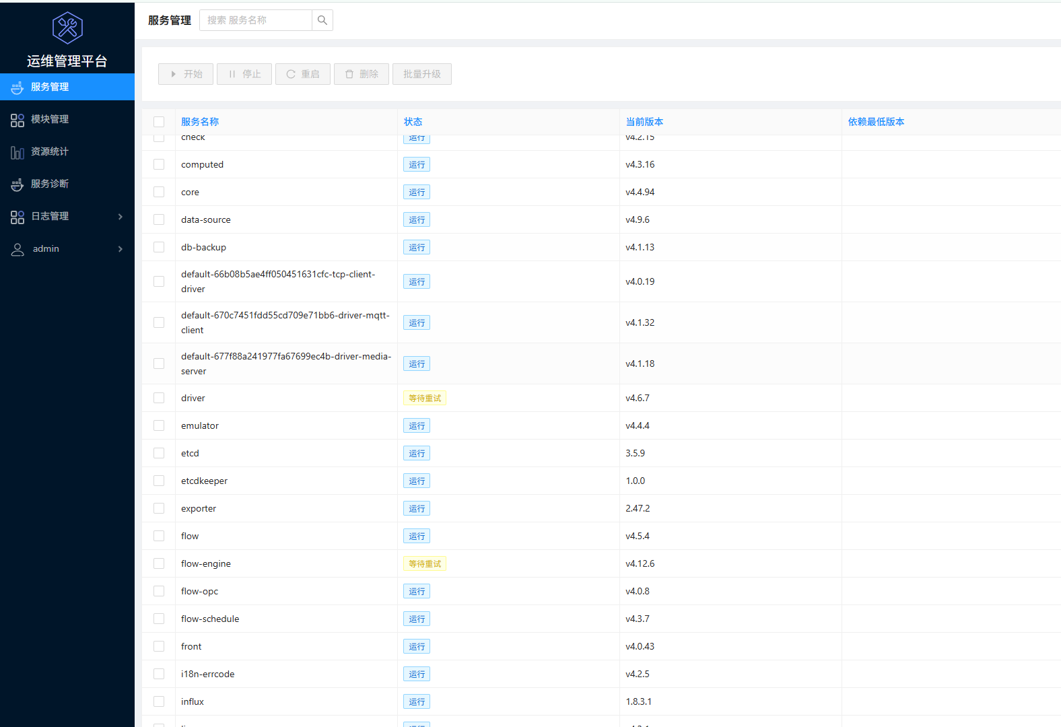
Task: Select the i18n-errcode row checkbox
Action: point(159,674)
